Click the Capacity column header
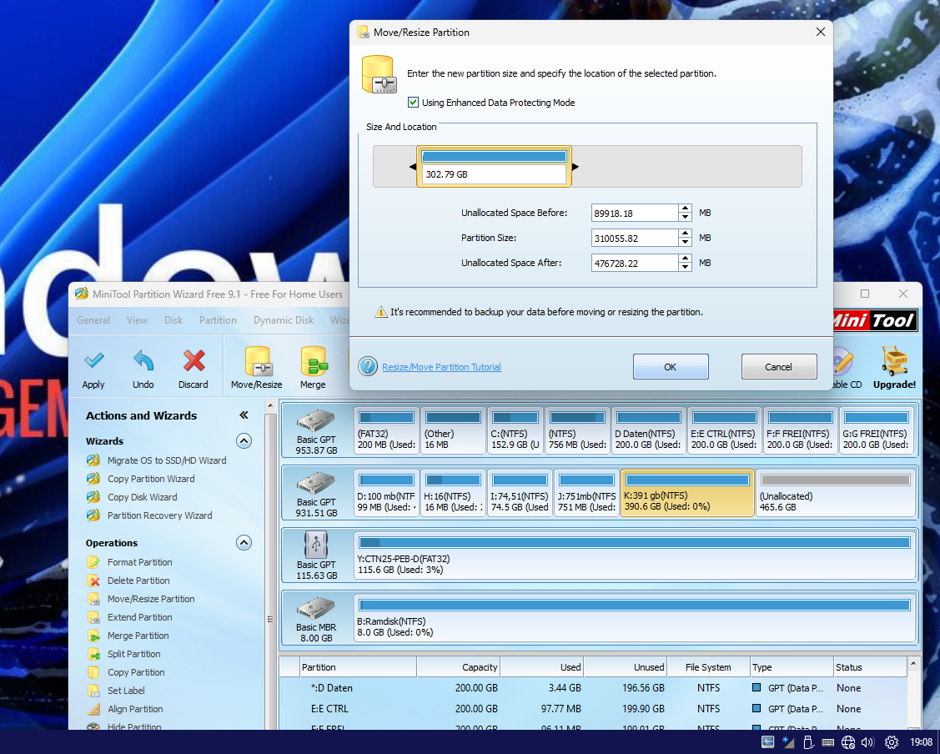940x754 pixels. (x=459, y=667)
